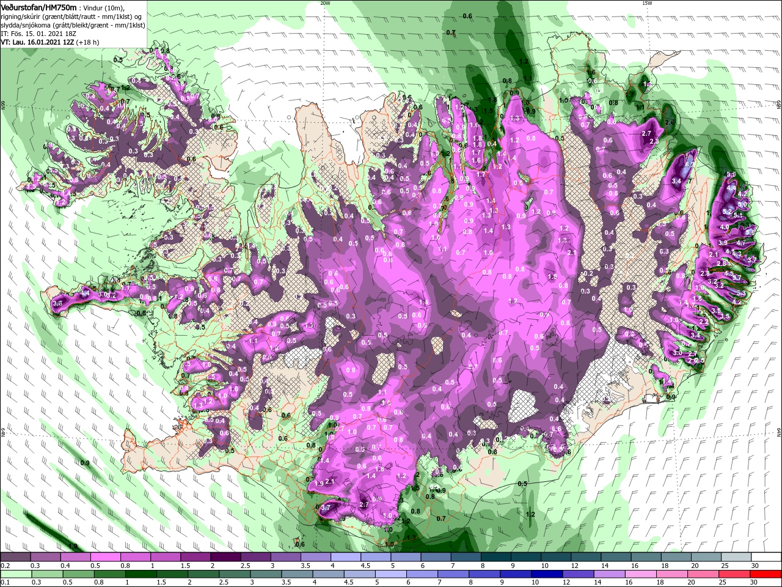The width and height of the screenshot is (782, 587).
Task: Click the 15W longitude label at the map top
Action: (x=647, y=3)
